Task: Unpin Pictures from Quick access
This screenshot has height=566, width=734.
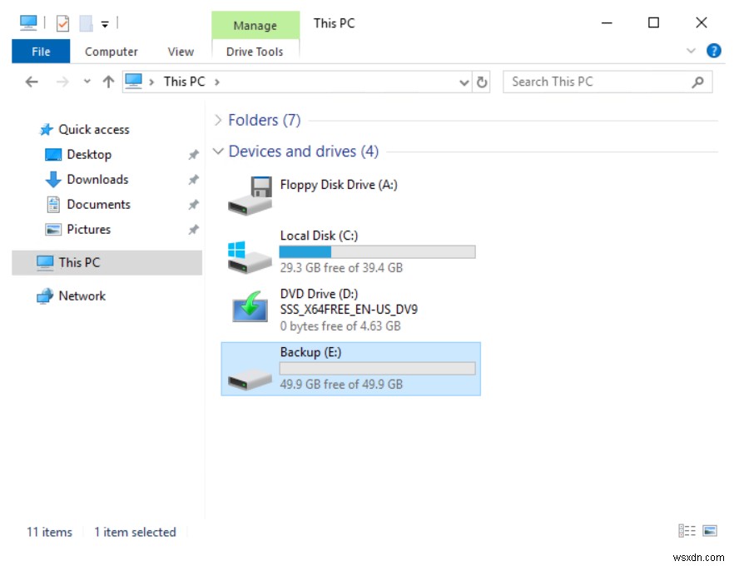Action: click(x=193, y=230)
